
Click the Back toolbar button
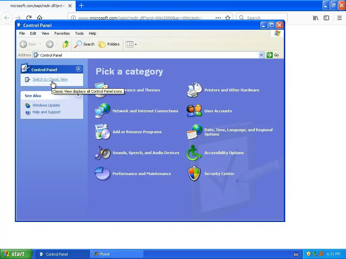coord(28,44)
